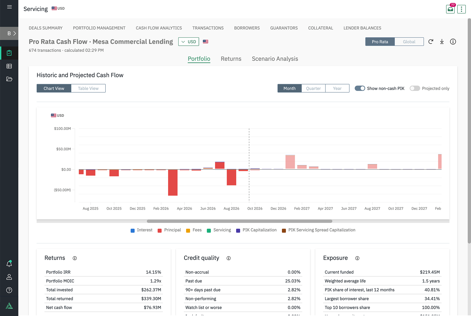Toggle Principal series in chart legend
Viewport: 471px width, 316px height.
click(x=169, y=230)
